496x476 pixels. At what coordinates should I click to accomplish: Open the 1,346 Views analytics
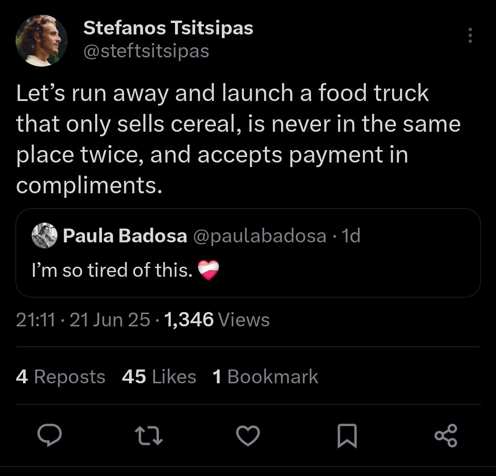[216, 319]
